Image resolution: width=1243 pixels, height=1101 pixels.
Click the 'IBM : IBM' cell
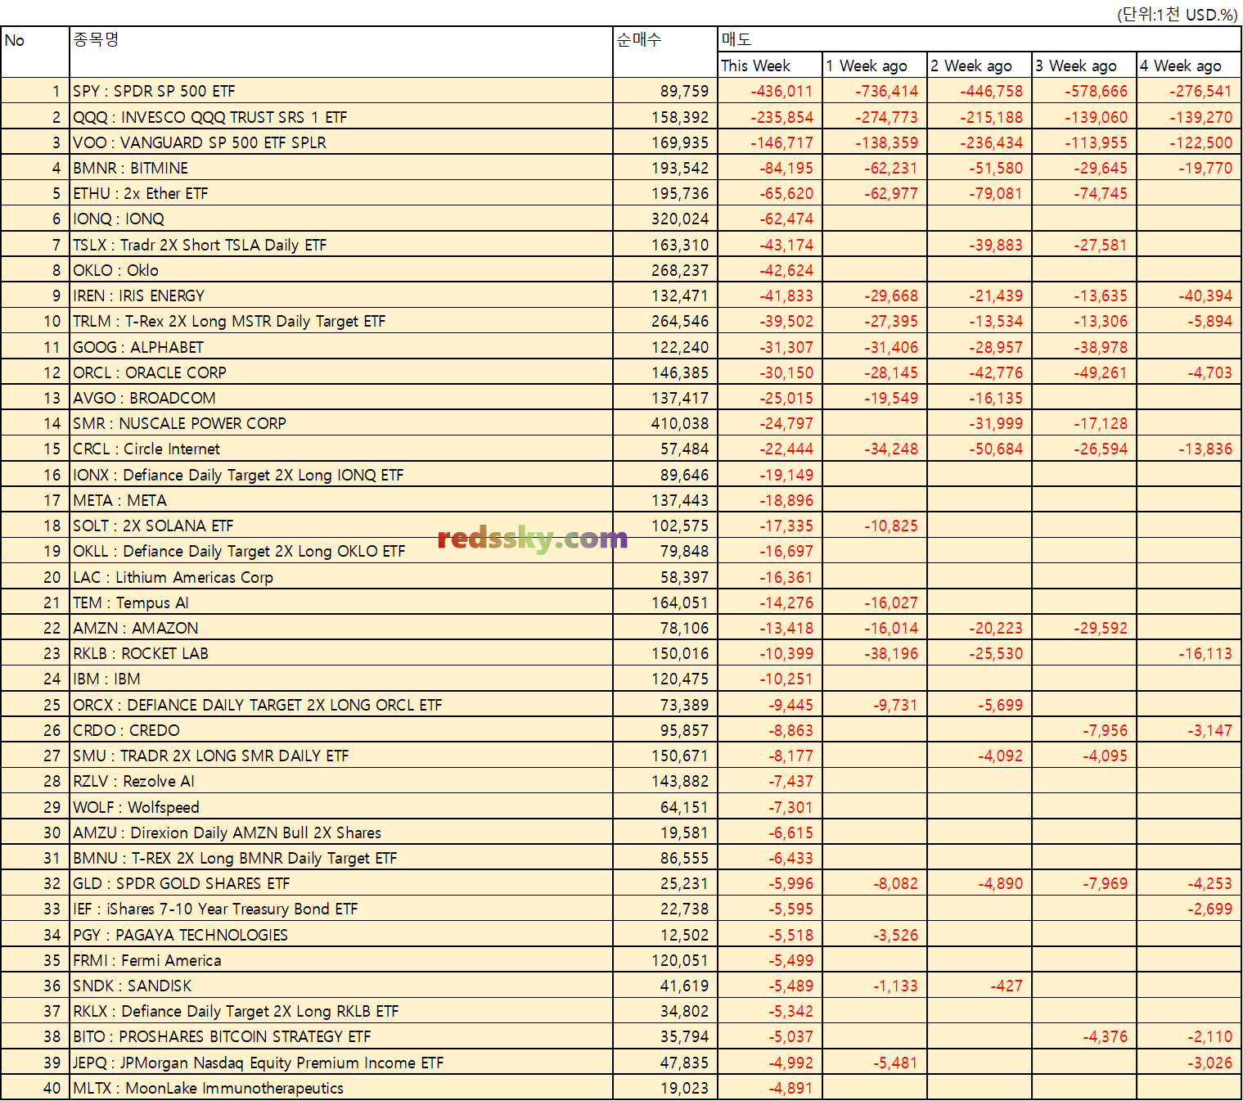point(341,679)
